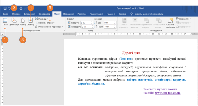This screenshot has height=106, width=198.
Task: Open the Повернути rotate menu
Action: click(184, 27)
